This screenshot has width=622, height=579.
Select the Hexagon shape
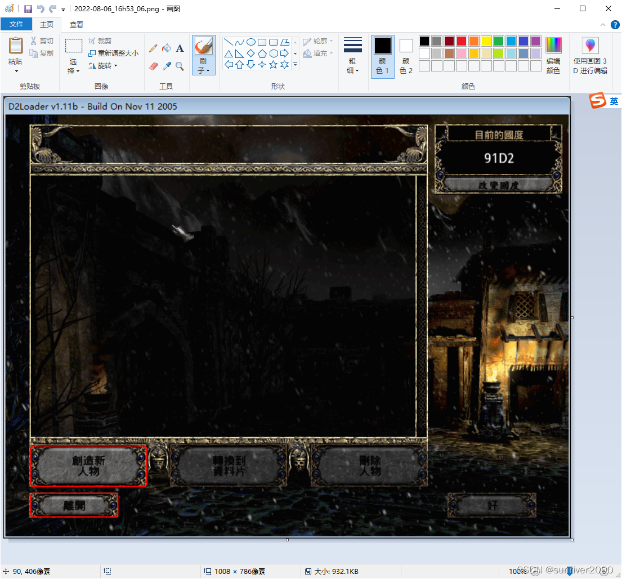(274, 53)
